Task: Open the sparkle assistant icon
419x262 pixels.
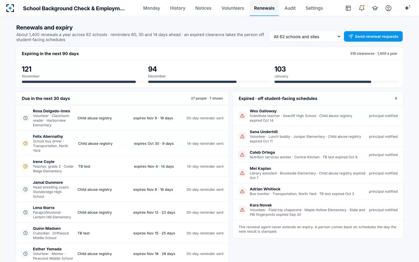Action: point(407,8)
